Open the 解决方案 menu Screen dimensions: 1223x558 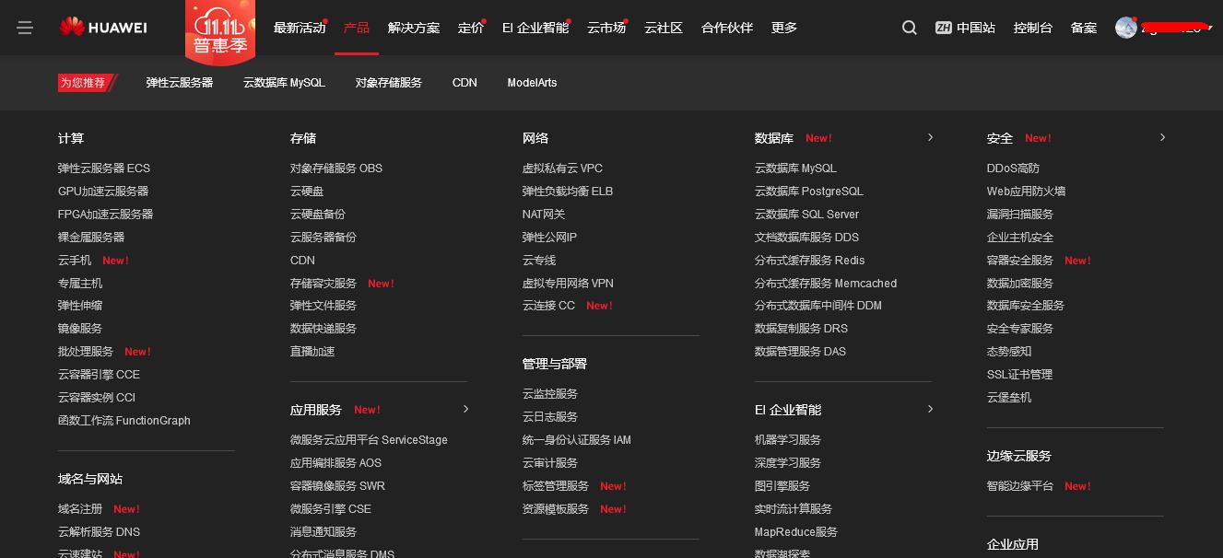pyautogui.click(x=414, y=28)
